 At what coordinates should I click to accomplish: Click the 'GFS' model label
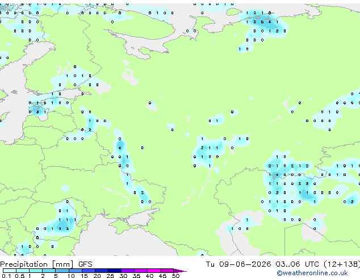point(85,264)
